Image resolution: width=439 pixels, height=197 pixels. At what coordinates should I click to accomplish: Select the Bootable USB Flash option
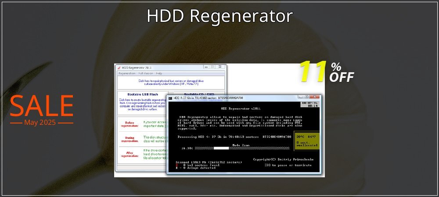tap(143, 94)
